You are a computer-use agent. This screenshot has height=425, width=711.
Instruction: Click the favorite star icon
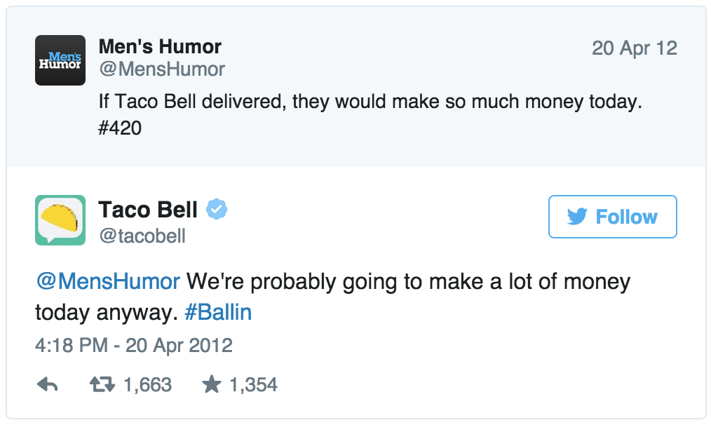tap(211, 384)
